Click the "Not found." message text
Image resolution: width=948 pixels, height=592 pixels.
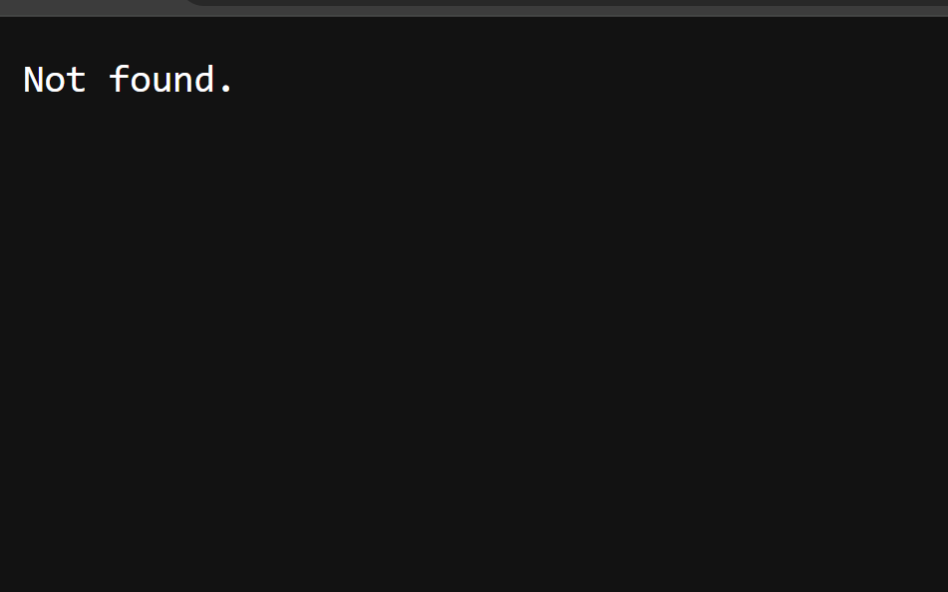[x=128, y=79]
